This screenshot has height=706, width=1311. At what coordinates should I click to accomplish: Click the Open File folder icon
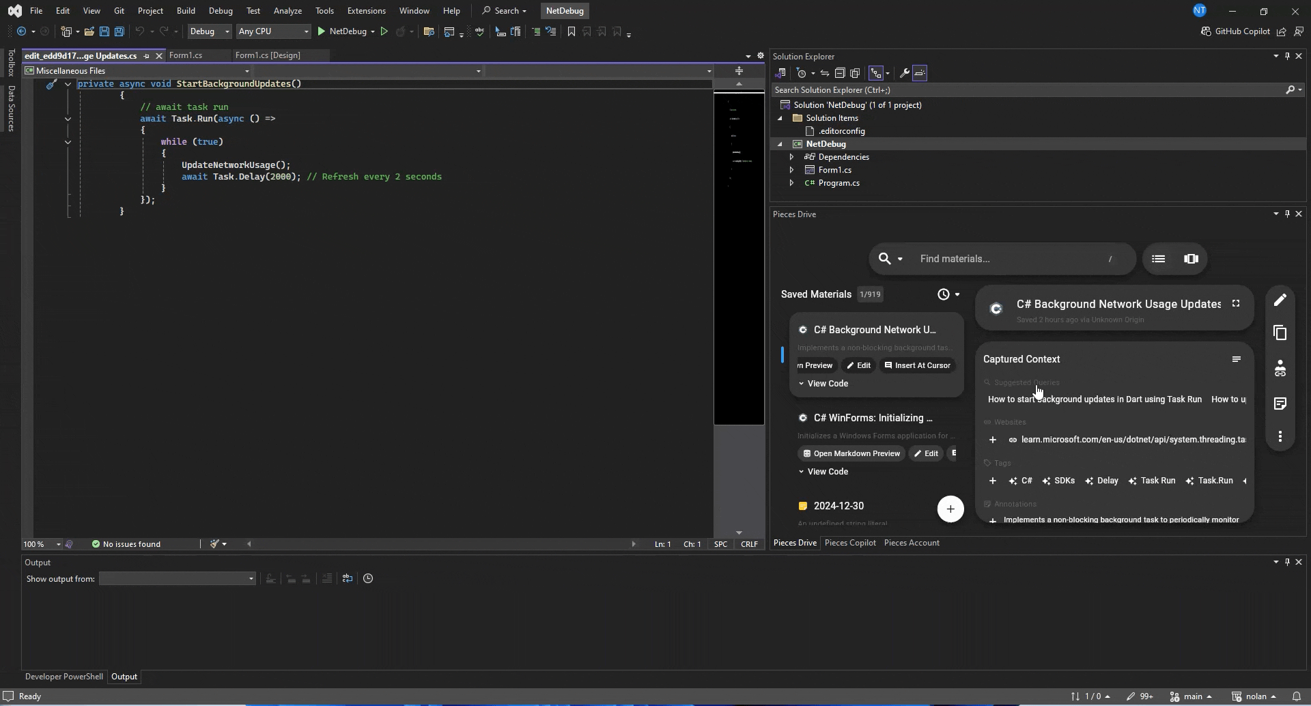tap(89, 31)
